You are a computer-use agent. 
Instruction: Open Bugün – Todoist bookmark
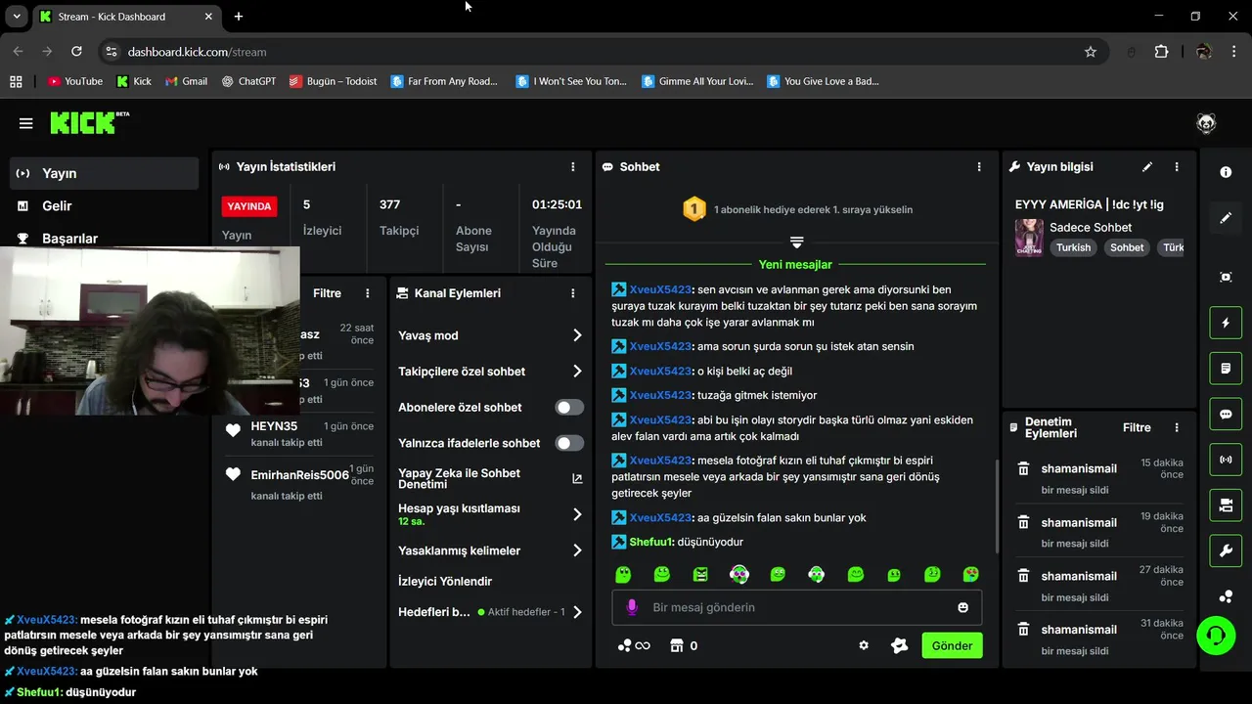coord(333,81)
